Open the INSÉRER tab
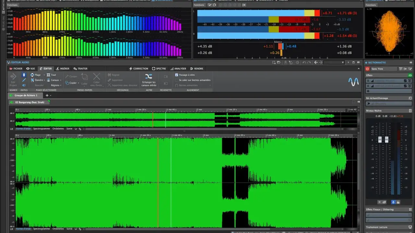This screenshot has width=415, height=233. 63,69
